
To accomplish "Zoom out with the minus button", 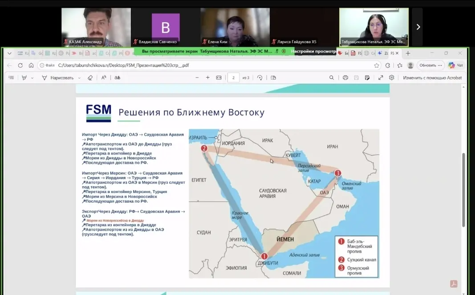I will click(197, 78).
